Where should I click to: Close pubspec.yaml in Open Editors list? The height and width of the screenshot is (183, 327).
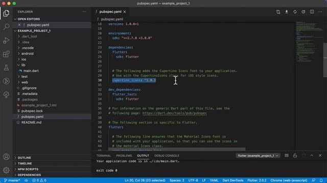(19, 25)
